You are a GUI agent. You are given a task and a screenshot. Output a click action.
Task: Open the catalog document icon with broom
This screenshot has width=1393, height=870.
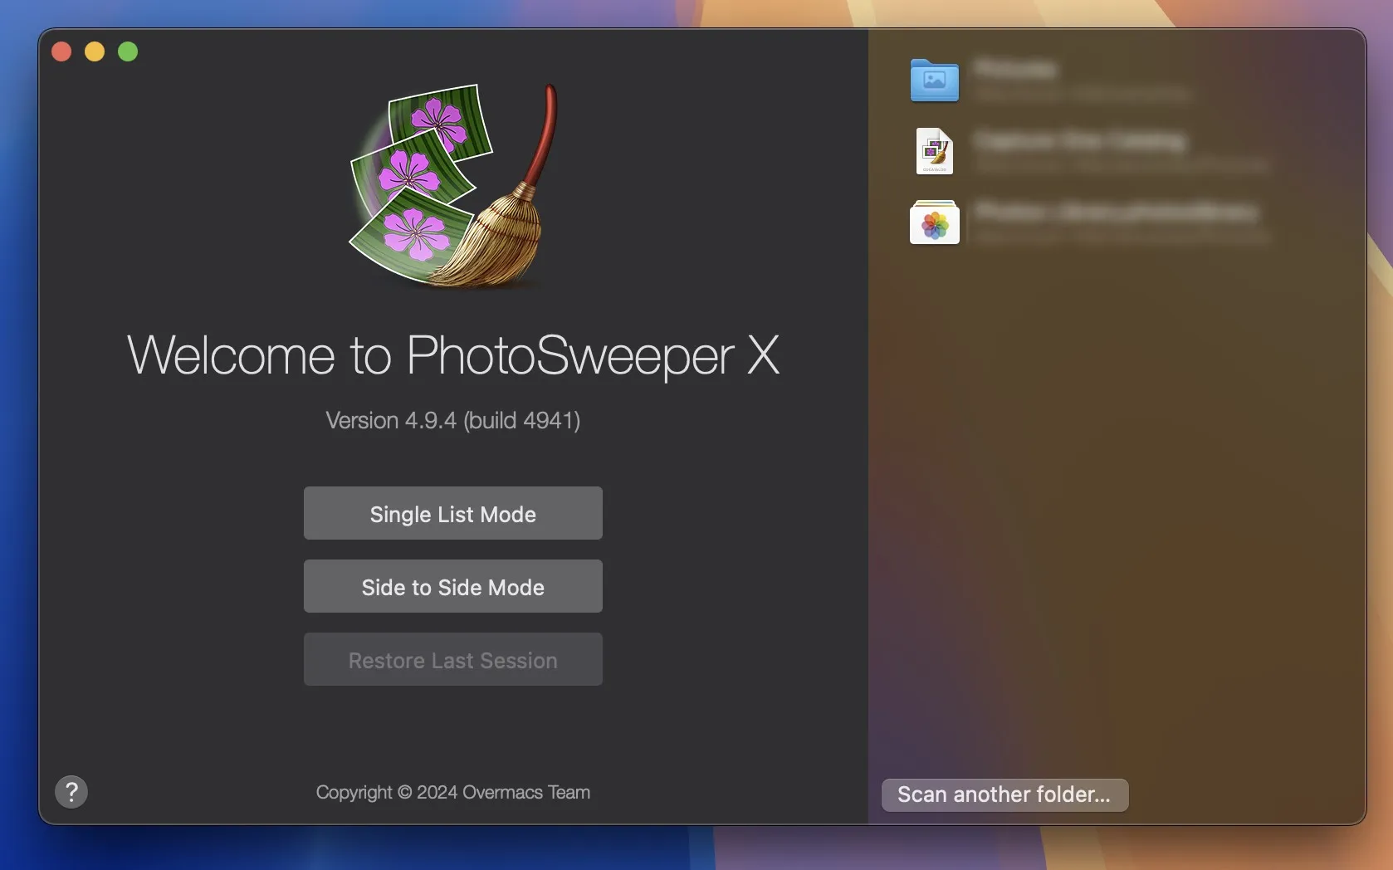pyautogui.click(x=934, y=151)
